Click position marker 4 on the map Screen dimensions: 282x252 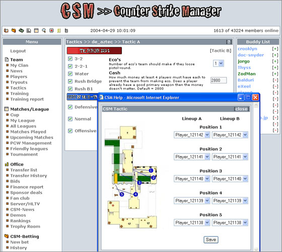pyautogui.click(x=135, y=194)
